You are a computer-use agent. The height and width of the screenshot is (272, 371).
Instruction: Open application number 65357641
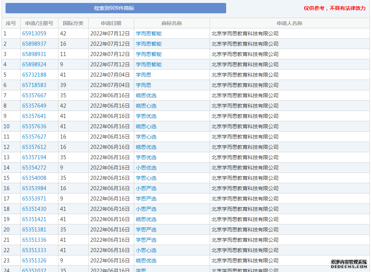click(34, 116)
